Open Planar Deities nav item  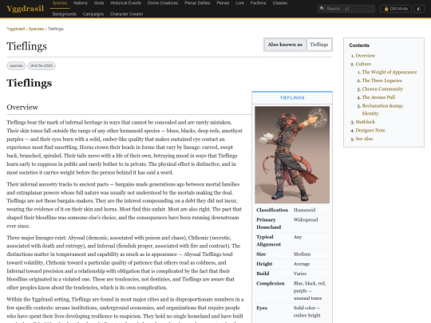197,3
